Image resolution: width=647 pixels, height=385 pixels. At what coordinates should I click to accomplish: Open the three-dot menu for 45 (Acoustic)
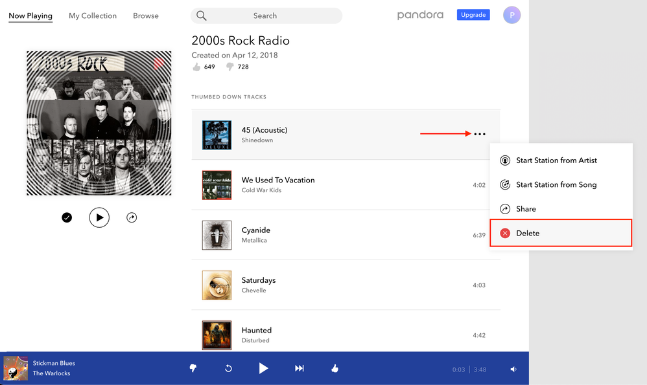point(479,134)
